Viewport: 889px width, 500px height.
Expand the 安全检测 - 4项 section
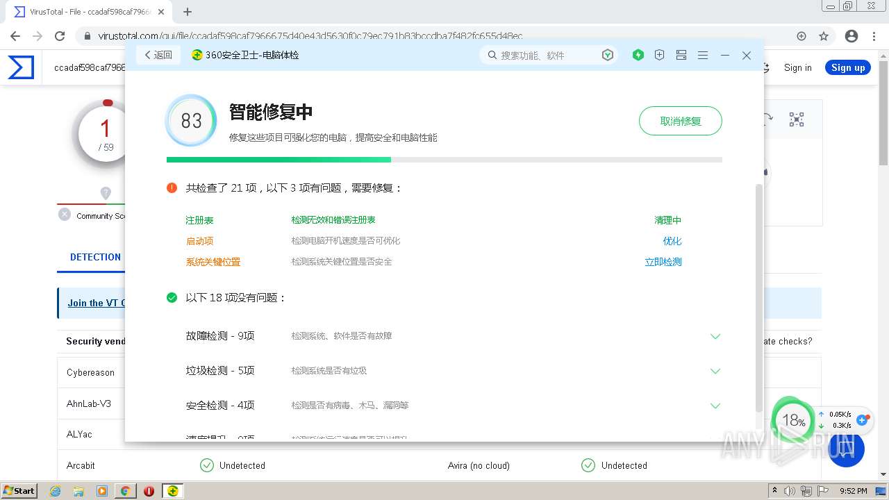[715, 406]
